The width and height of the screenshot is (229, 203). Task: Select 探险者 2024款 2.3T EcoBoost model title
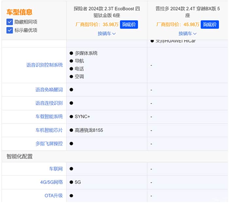pyautogui.click(x=107, y=12)
